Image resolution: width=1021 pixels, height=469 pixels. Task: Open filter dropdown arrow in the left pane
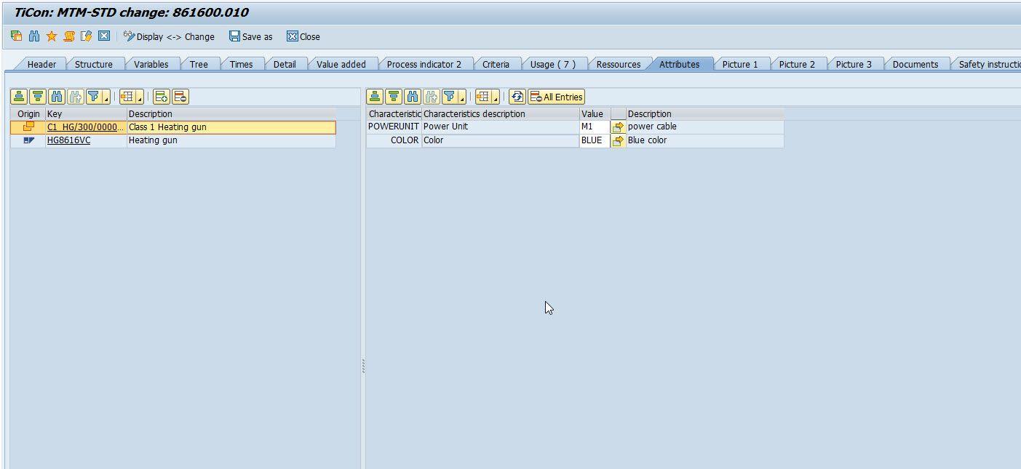(106, 98)
